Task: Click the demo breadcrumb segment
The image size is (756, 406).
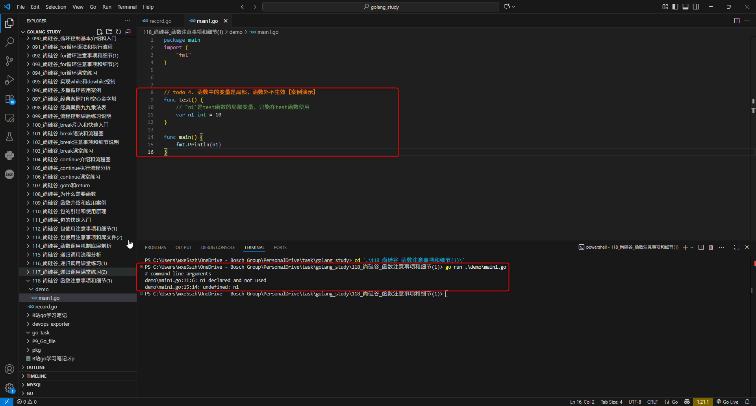Action: [236, 32]
